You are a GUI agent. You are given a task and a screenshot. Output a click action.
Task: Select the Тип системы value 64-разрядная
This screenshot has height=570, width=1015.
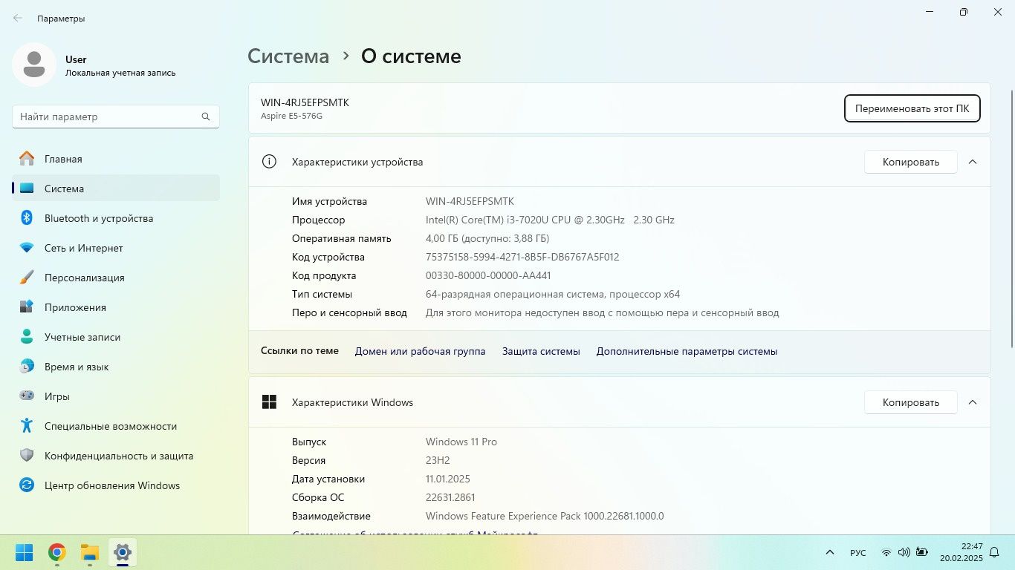(553, 294)
